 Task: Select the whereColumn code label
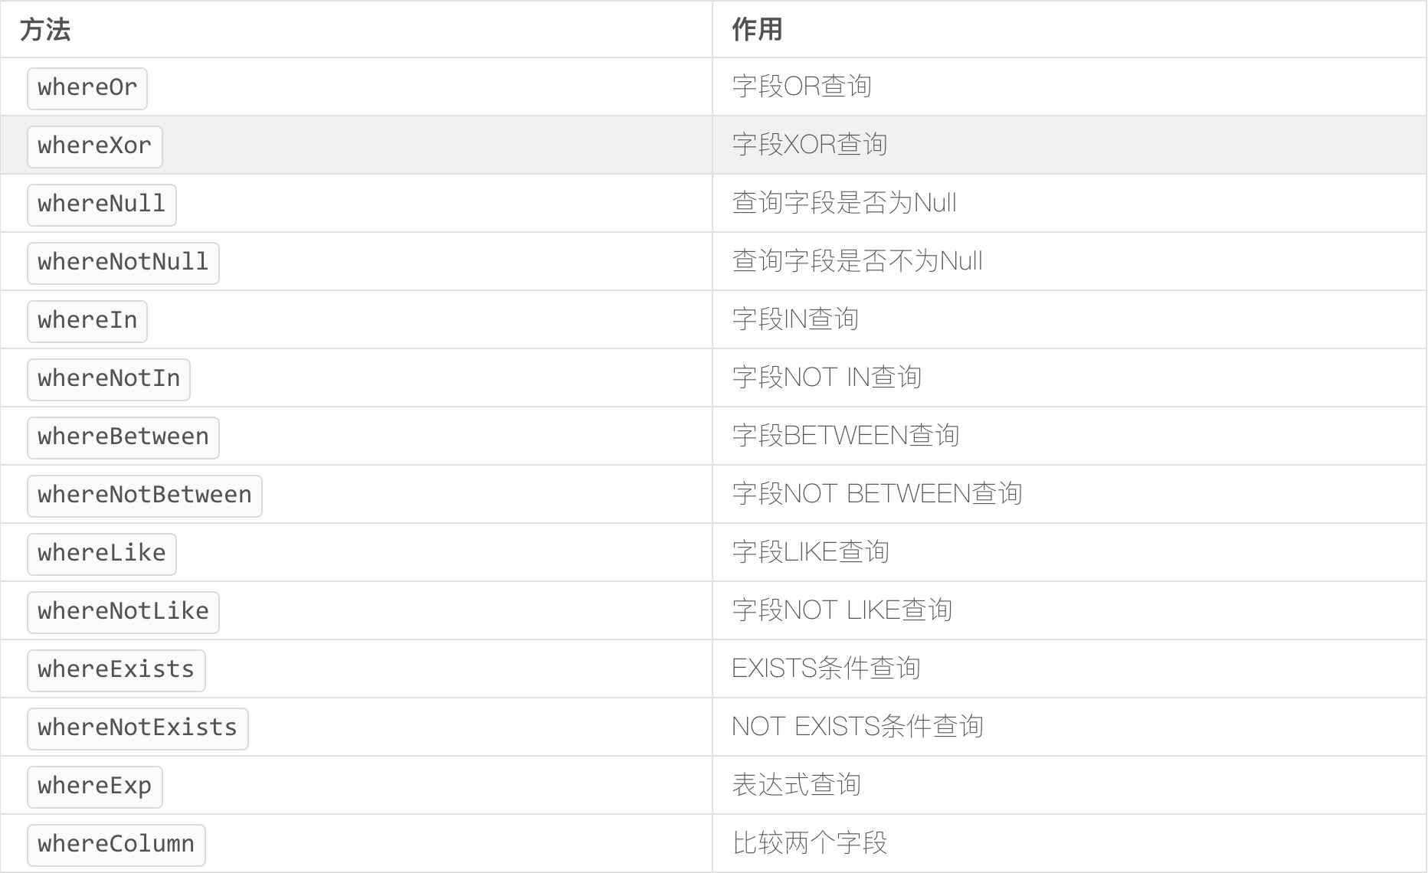116,845
